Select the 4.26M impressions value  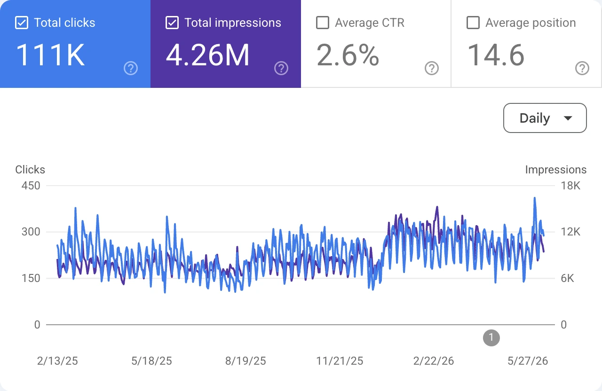pos(208,55)
